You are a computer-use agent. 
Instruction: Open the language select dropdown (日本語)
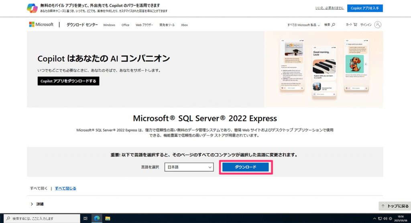(x=189, y=167)
